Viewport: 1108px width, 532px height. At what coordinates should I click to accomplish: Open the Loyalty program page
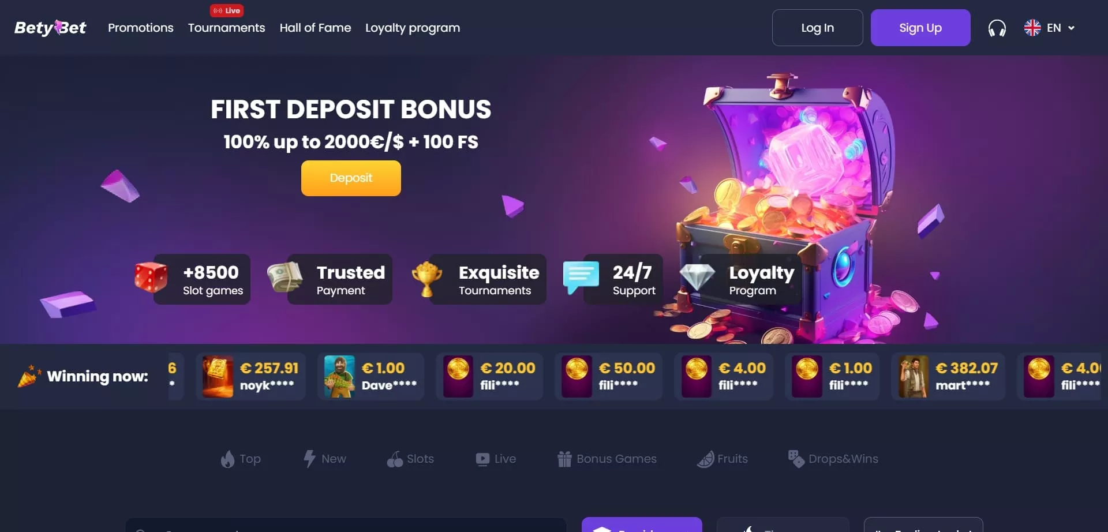[x=413, y=28]
